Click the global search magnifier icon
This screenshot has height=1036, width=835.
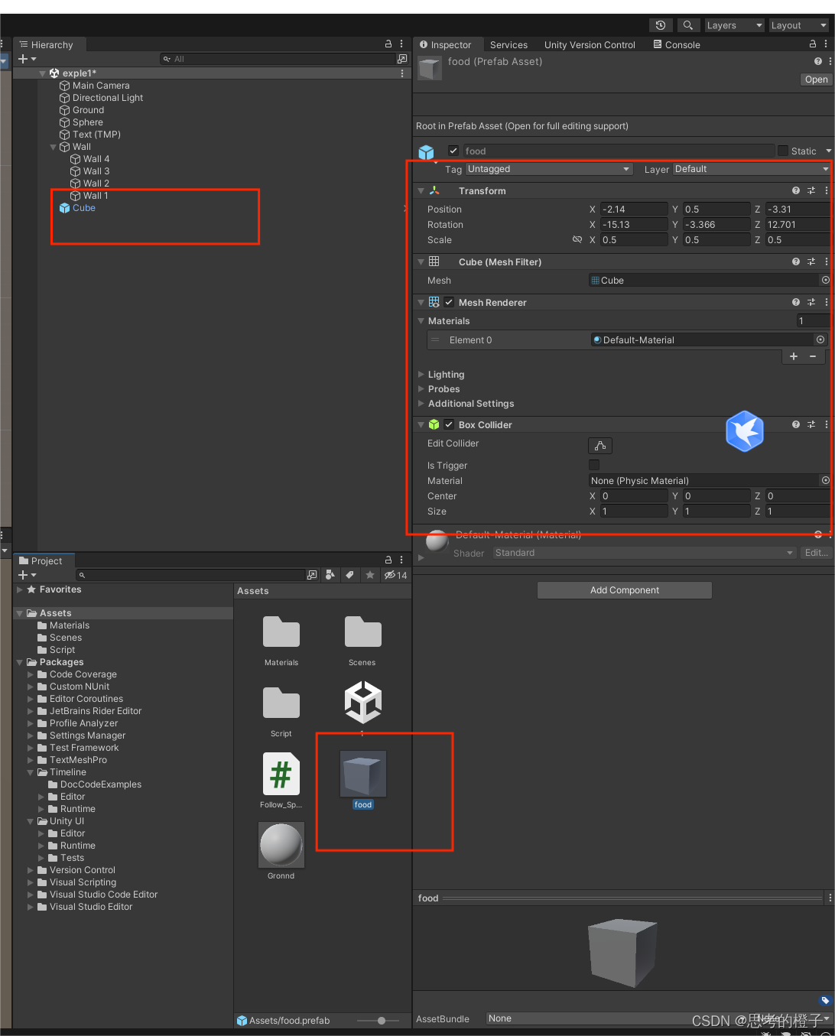pos(687,25)
